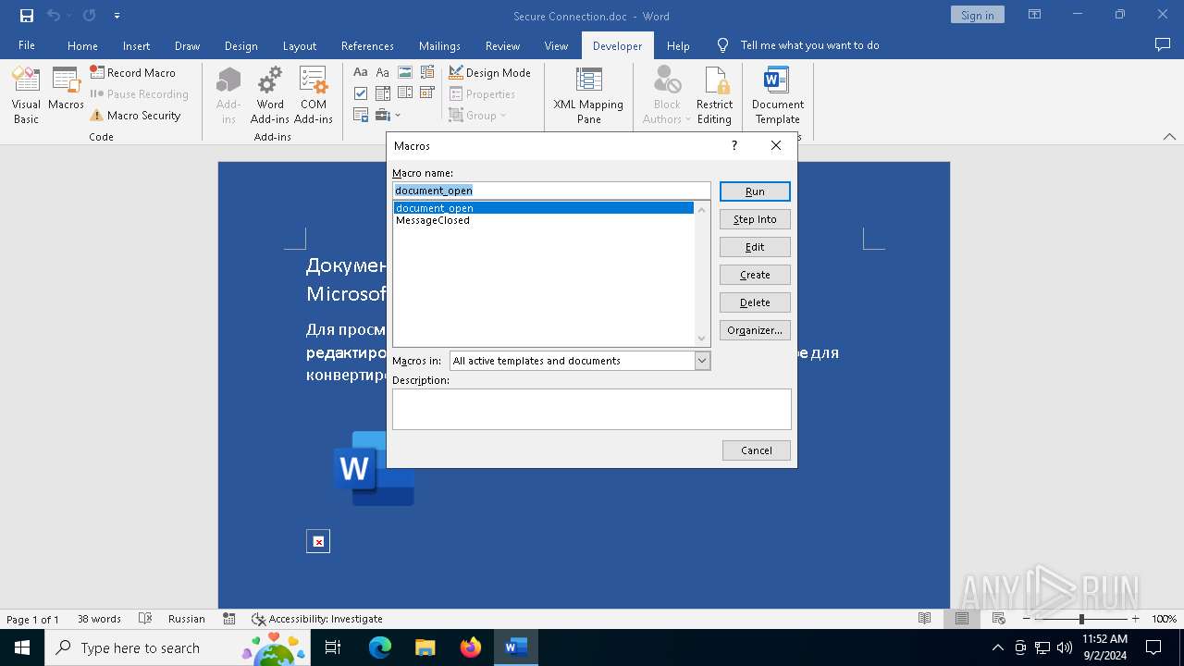
Task: Click Step Into button
Action: [x=755, y=219]
